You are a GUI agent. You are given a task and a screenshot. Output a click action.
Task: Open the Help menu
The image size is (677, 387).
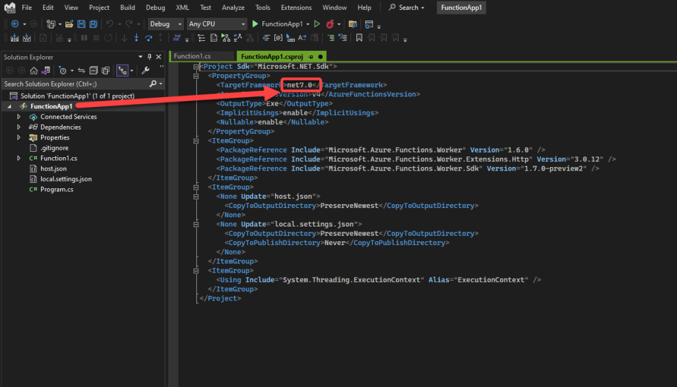pos(364,8)
